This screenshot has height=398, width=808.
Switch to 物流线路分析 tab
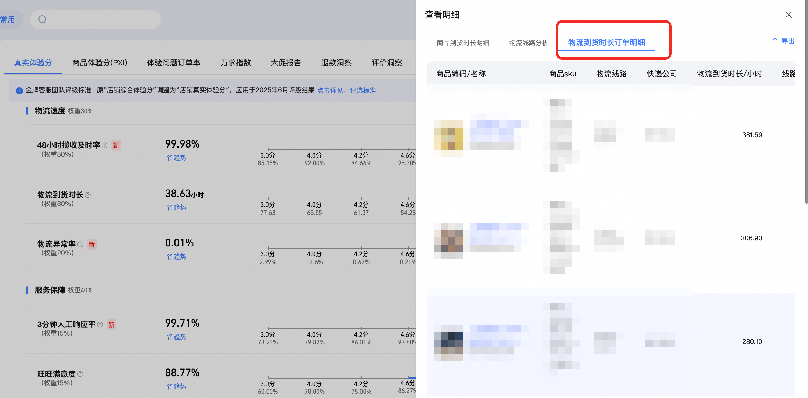529,43
